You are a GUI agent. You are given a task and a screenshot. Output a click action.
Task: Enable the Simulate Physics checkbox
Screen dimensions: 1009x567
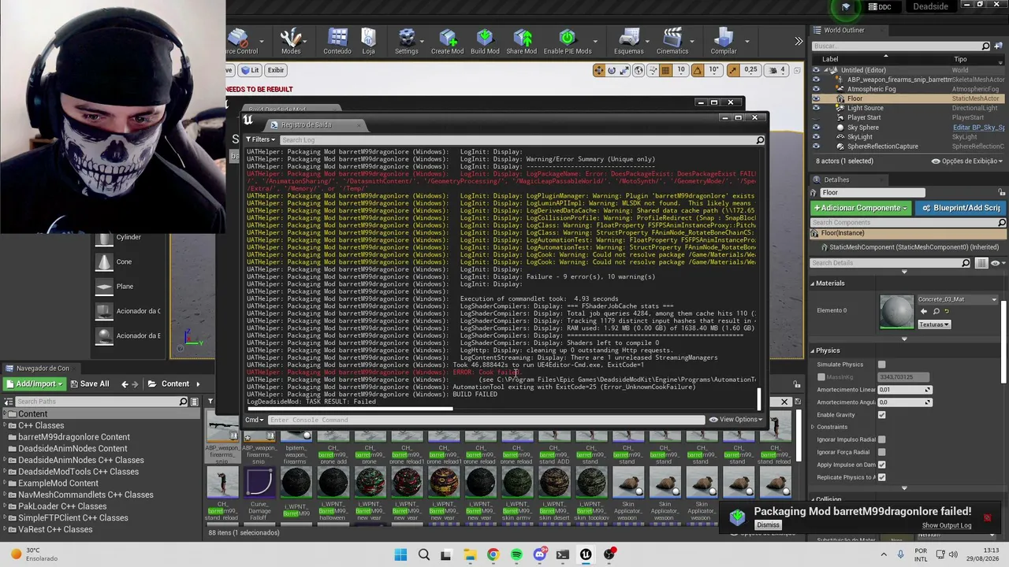(x=881, y=365)
